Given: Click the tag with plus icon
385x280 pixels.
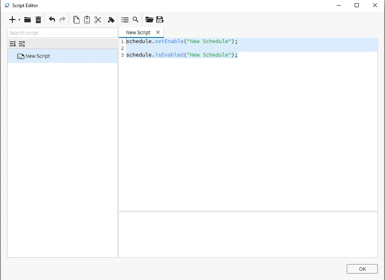Looking at the screenshot, I should 111,20.
